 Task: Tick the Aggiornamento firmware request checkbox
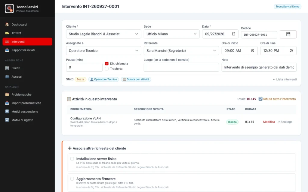coord(72,179)
